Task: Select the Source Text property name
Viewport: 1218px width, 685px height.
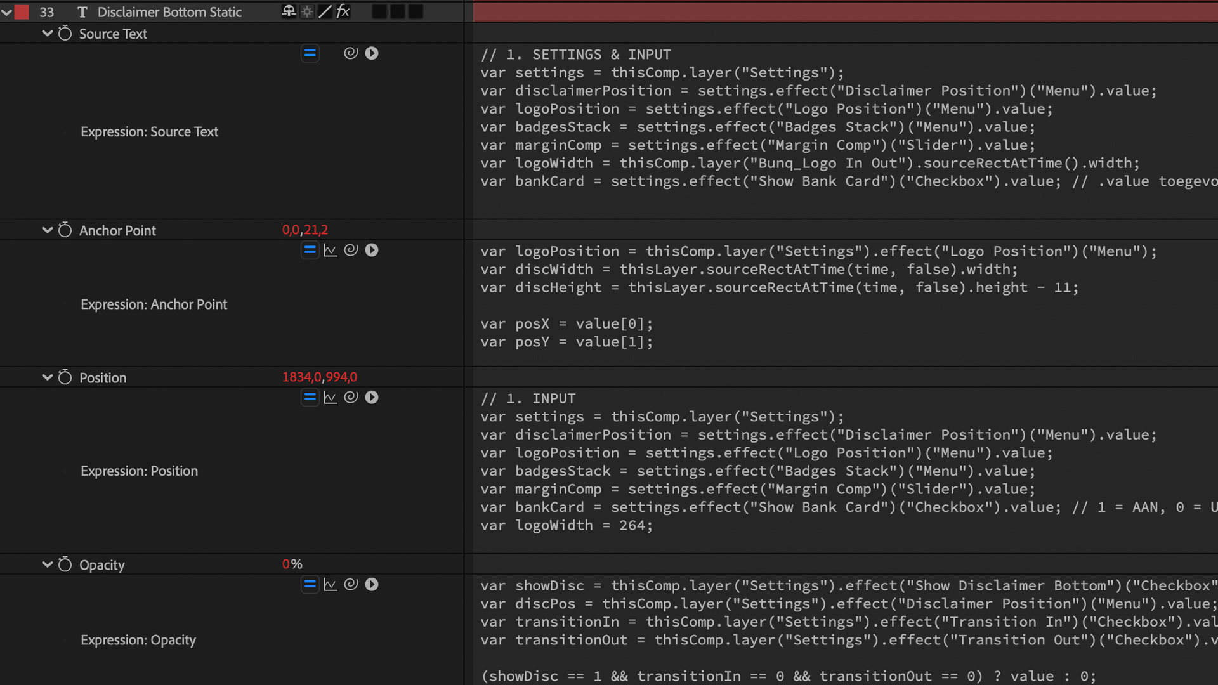Action: point(113,34)
